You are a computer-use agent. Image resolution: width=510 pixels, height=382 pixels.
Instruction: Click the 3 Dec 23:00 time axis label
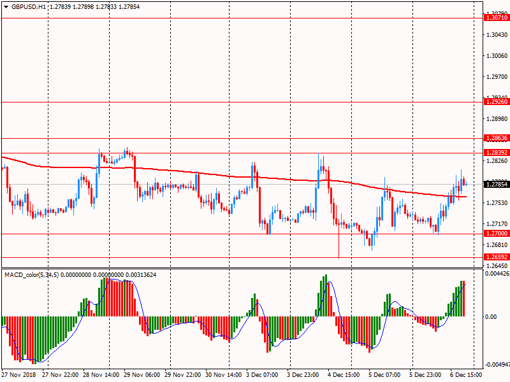[x=303, y=374]
